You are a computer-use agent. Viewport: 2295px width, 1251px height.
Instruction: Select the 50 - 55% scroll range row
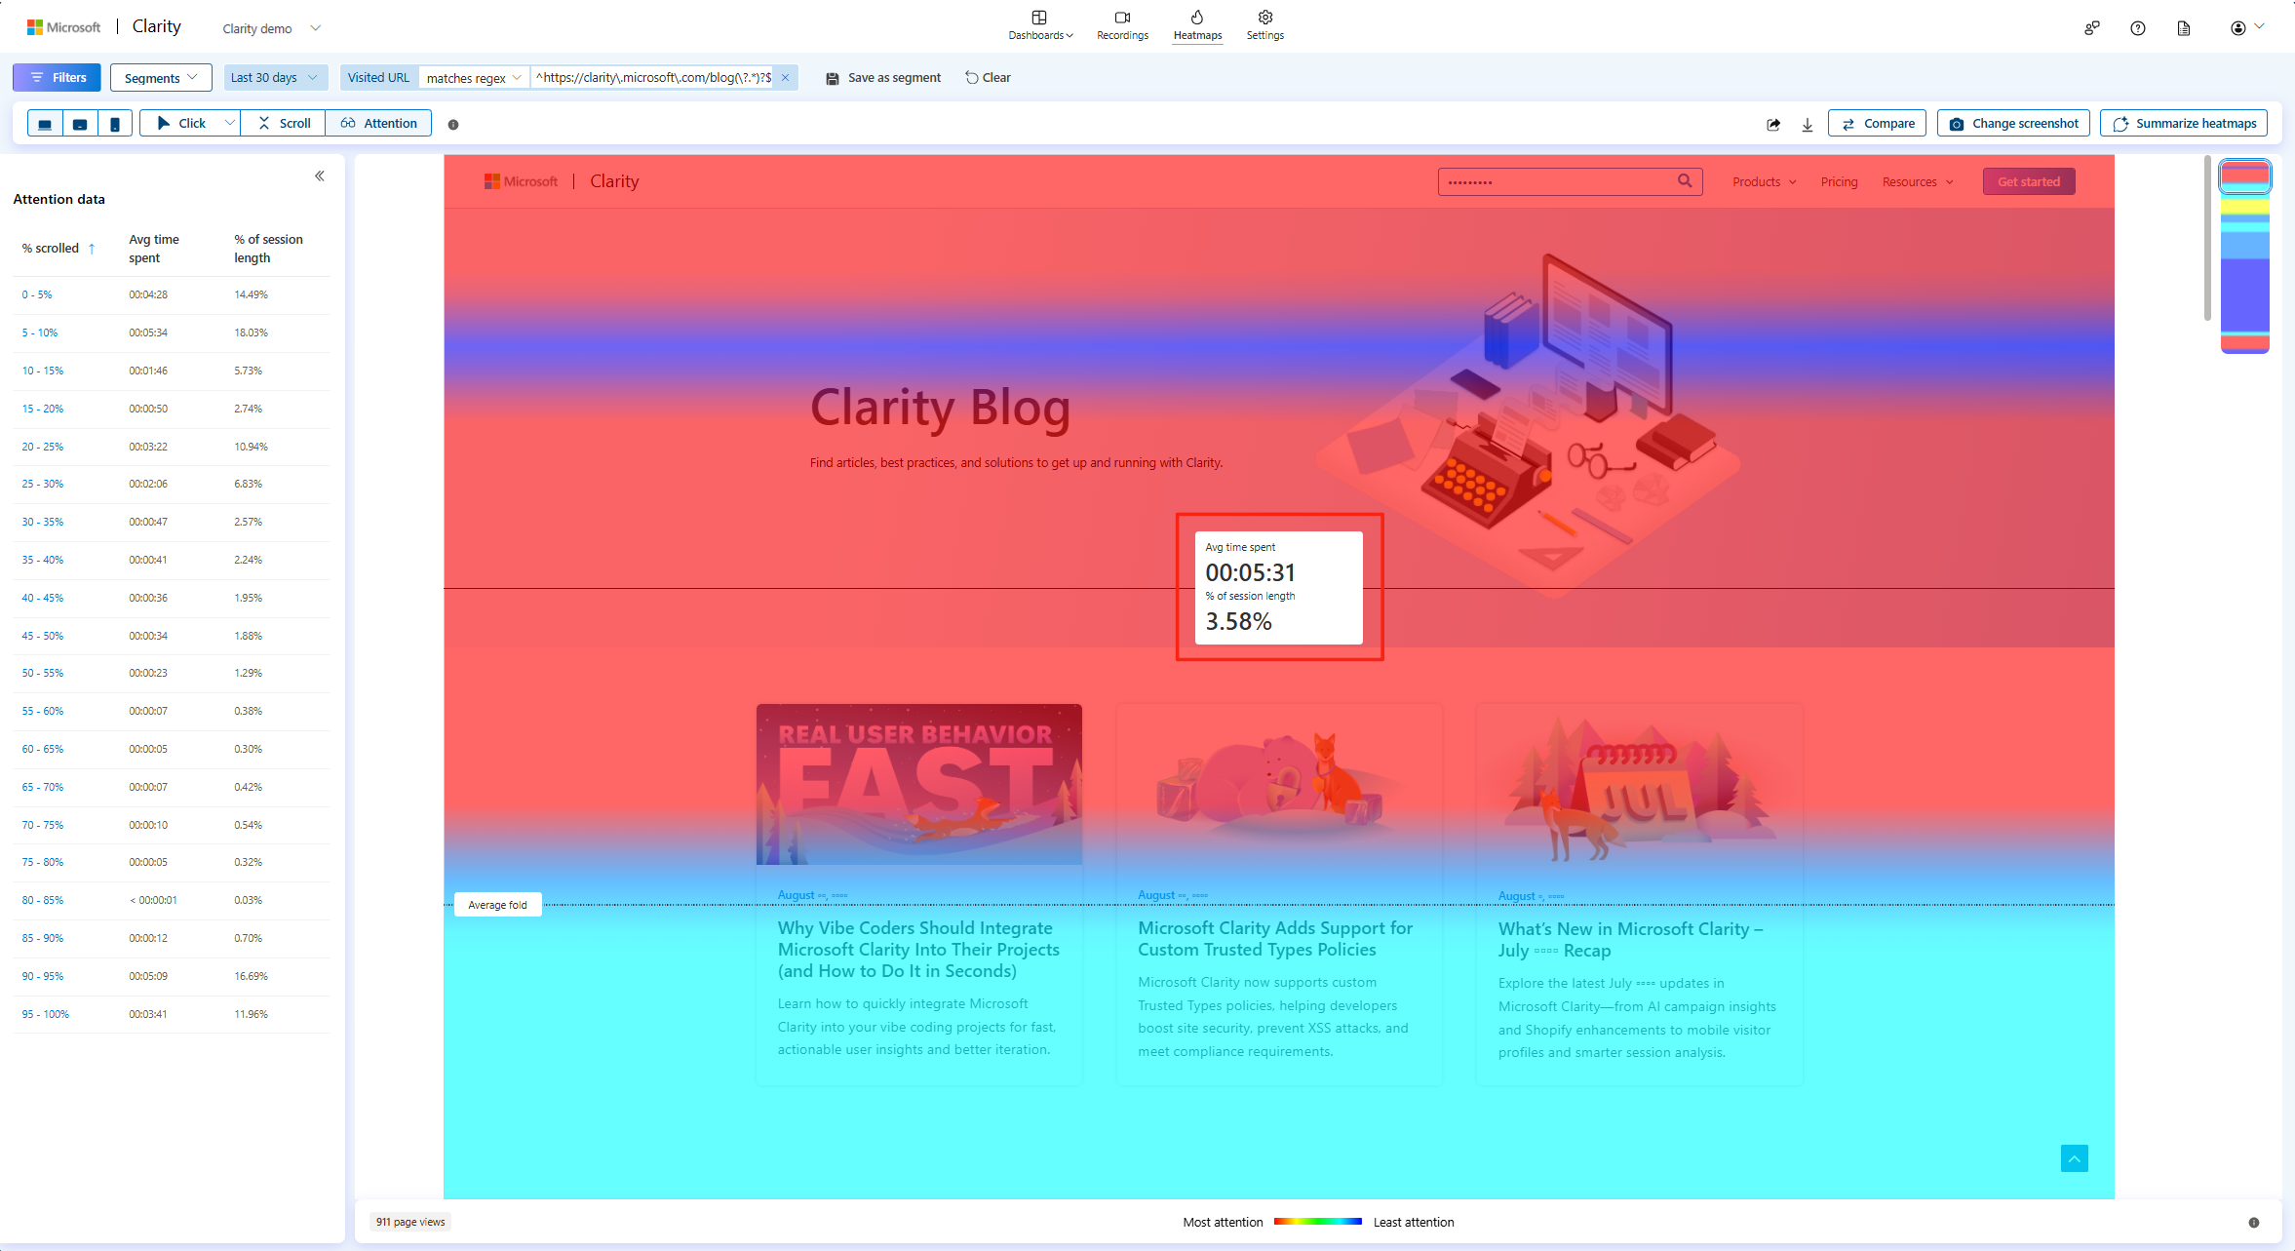point(172,673)
